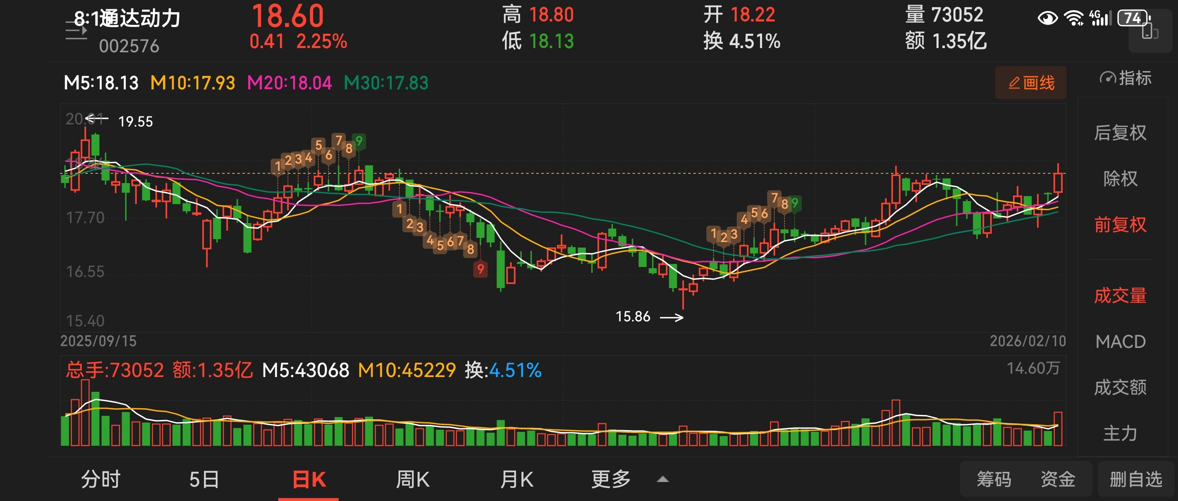1178x501 pixels.
Task: Tap the screen rotation icon
Action: 1150,33
